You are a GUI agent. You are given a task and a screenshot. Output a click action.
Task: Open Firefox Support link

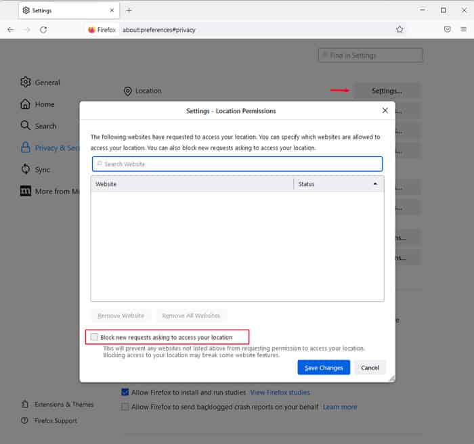point(49,420)
